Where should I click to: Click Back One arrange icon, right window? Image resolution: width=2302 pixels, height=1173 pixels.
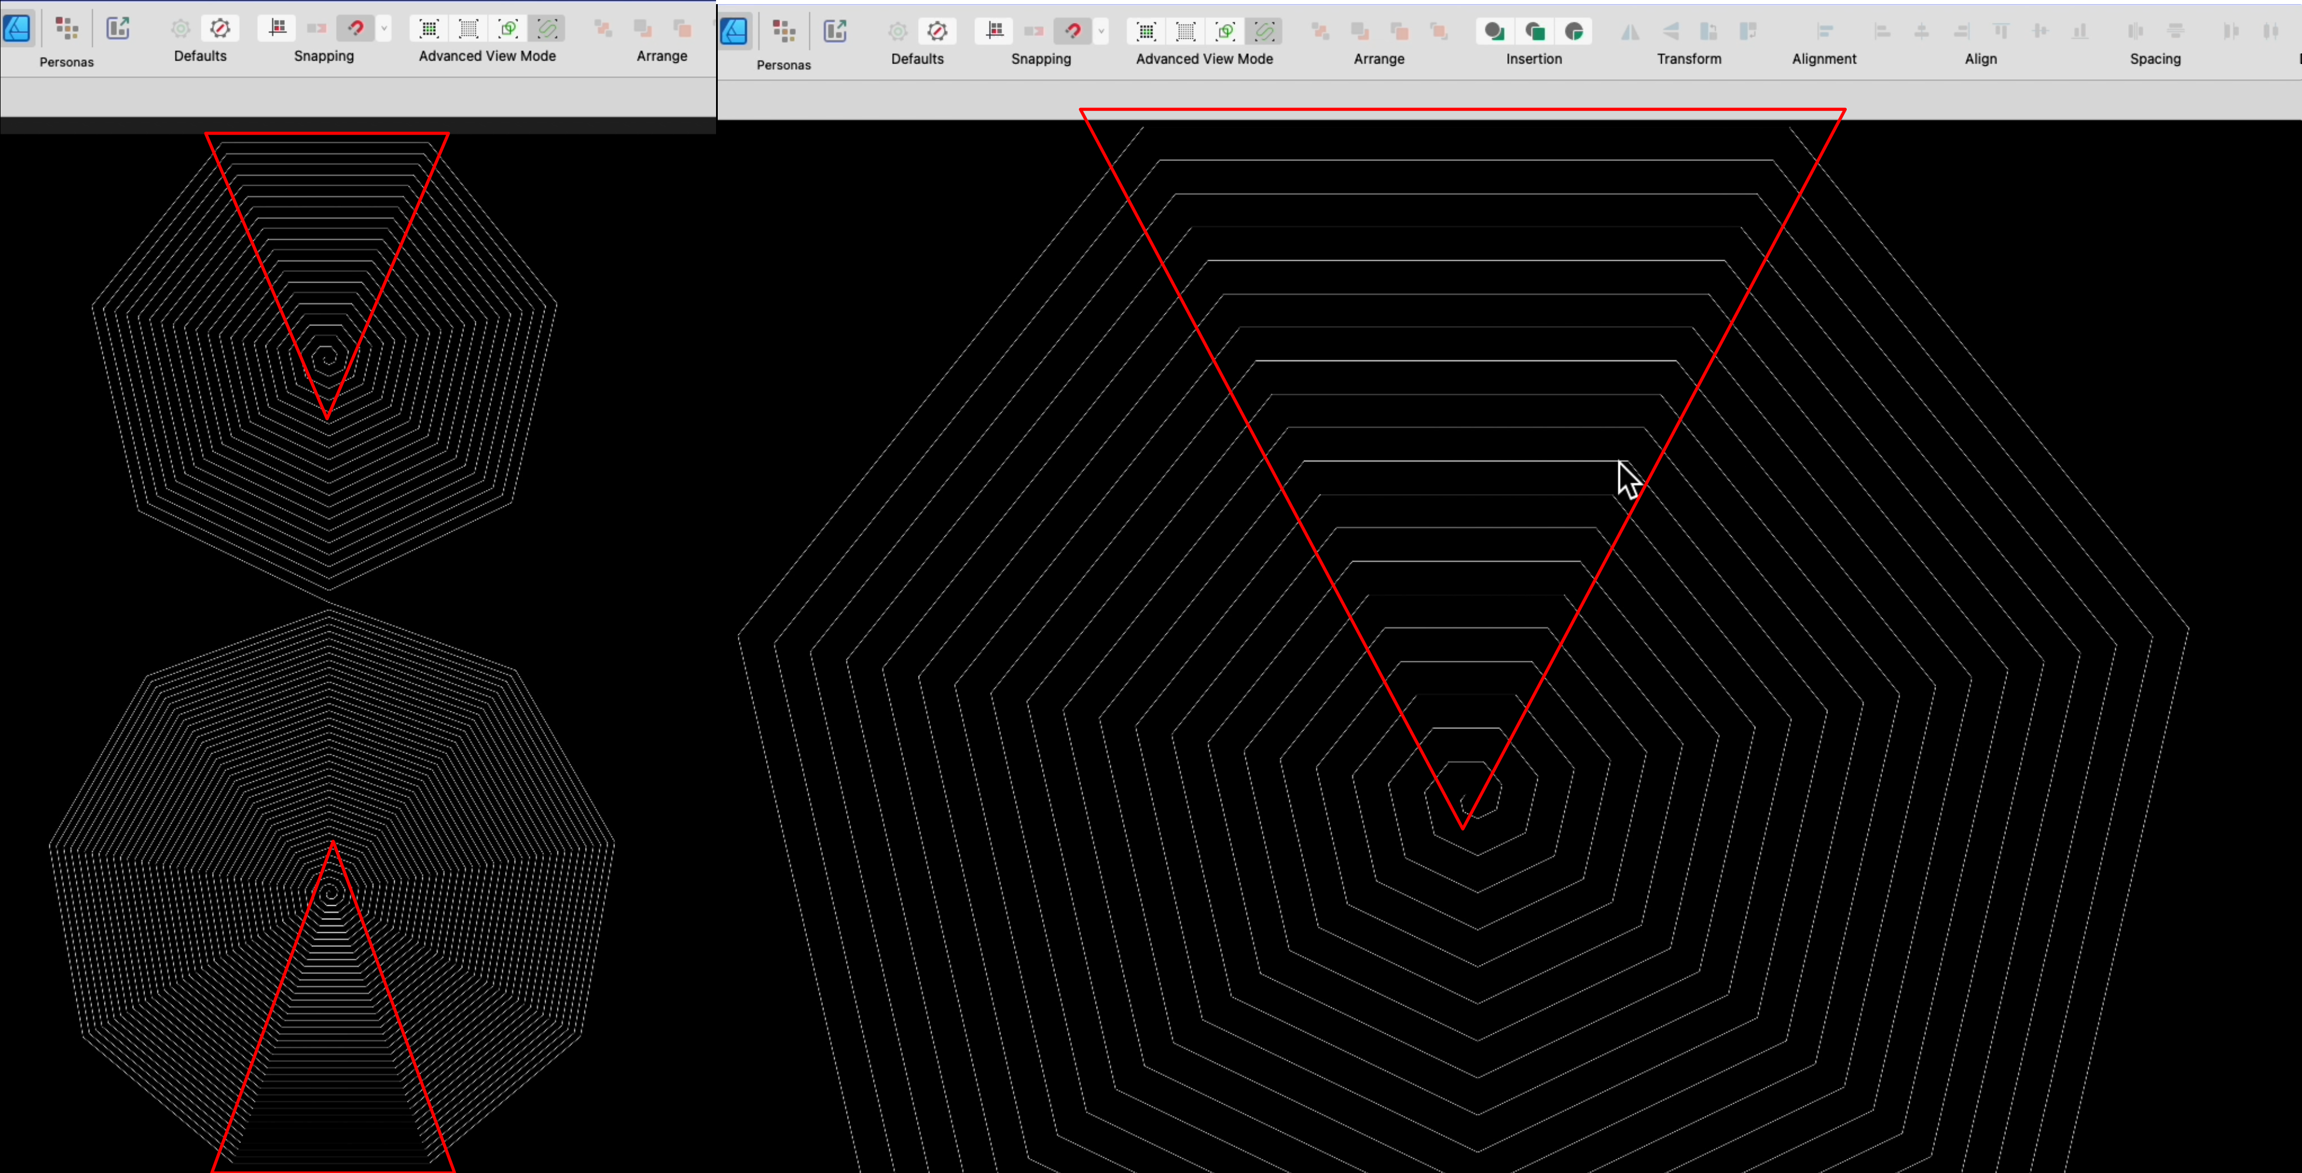1360,31
